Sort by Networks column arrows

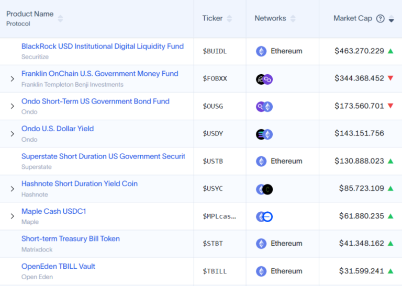tap(293, 18)
